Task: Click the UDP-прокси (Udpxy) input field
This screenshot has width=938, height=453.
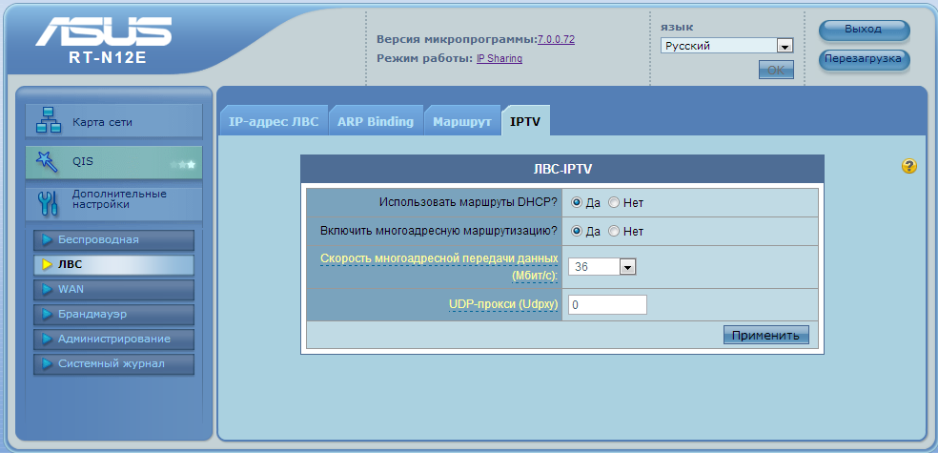Action: coord(607,305)
